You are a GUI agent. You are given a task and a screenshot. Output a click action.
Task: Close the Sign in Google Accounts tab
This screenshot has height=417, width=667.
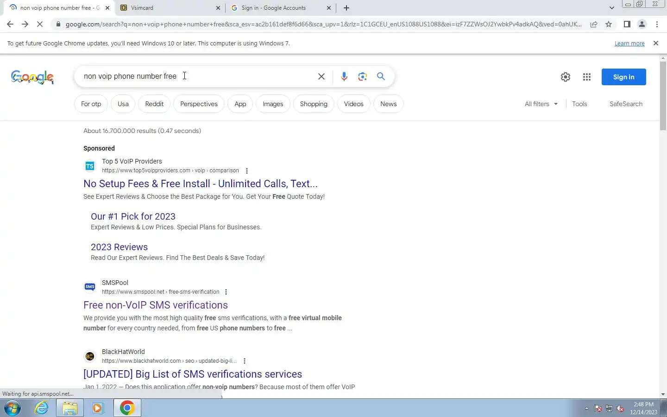329,8
